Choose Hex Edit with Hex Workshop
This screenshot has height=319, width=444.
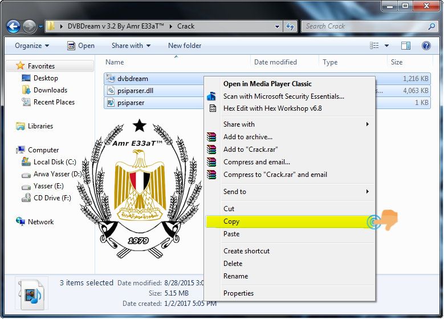(290, 108)
